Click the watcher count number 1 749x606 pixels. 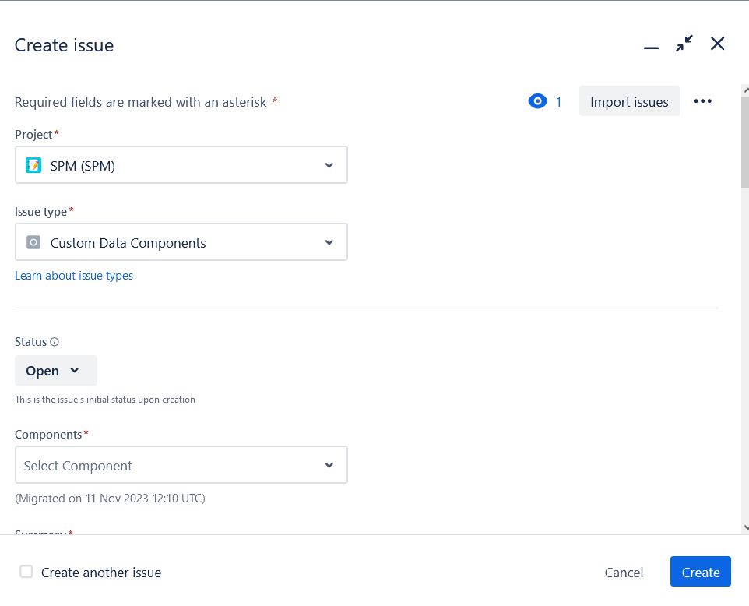pos(558,102)
